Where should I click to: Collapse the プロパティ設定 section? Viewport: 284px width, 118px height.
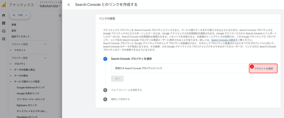45,58
